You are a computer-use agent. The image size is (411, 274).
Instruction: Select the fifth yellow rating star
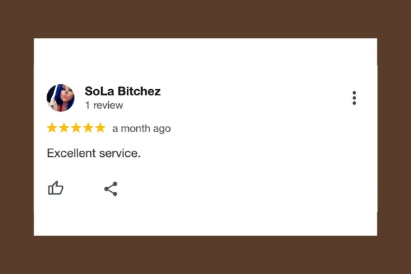click(x=100, y=128)
